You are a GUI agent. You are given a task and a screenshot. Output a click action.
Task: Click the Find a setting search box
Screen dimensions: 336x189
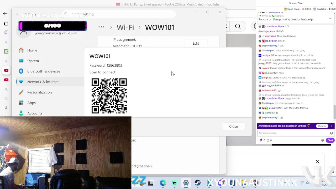coord(119,14)
